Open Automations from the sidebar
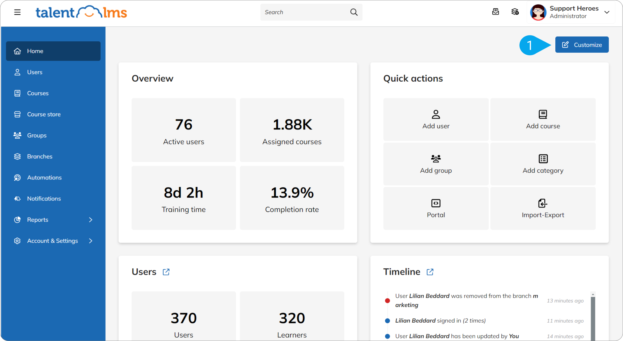The height and width of the screenshot is (341, 623). (x=44, y=178)
